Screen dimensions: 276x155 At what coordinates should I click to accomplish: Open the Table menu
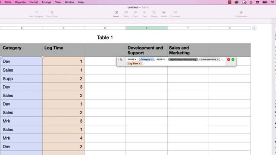tap(8, 2)
